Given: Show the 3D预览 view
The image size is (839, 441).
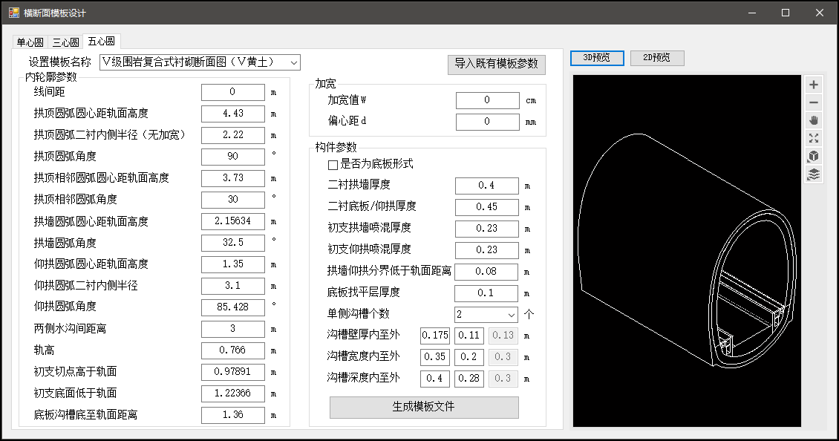Looking at the screenshot, I should (x=596, y=58).
